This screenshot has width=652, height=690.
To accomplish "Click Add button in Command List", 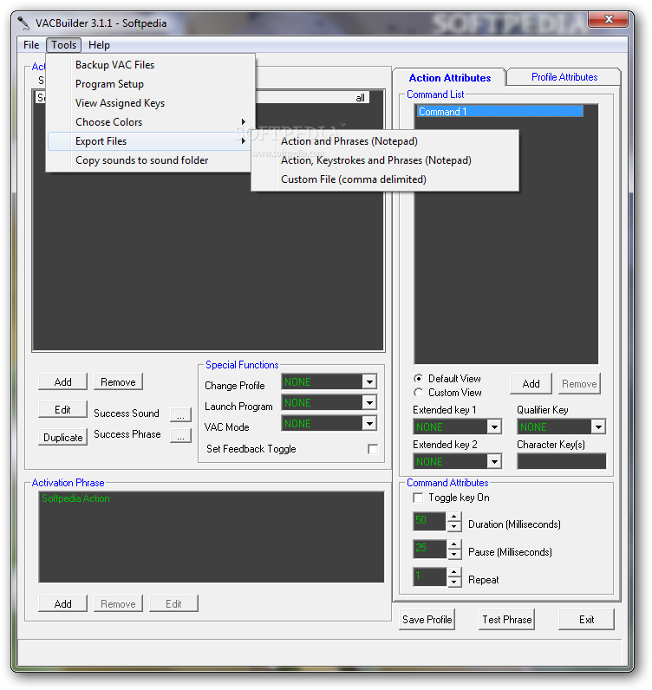I will click(x=531, y=384).
